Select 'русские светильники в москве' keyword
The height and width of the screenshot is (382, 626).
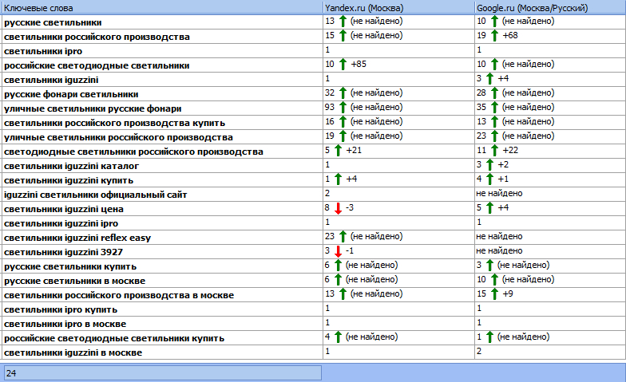(x=75, y=281)
